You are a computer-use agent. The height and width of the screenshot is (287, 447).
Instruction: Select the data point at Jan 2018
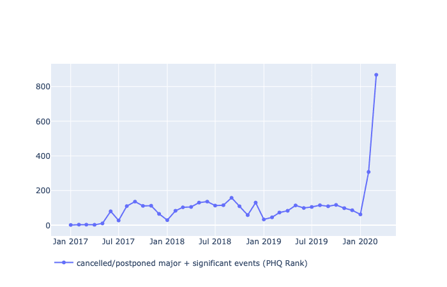pos(167,220)
